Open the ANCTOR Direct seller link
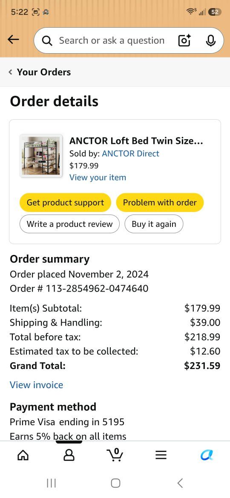Screen dimensions: 230x498 tap(131, 154)
